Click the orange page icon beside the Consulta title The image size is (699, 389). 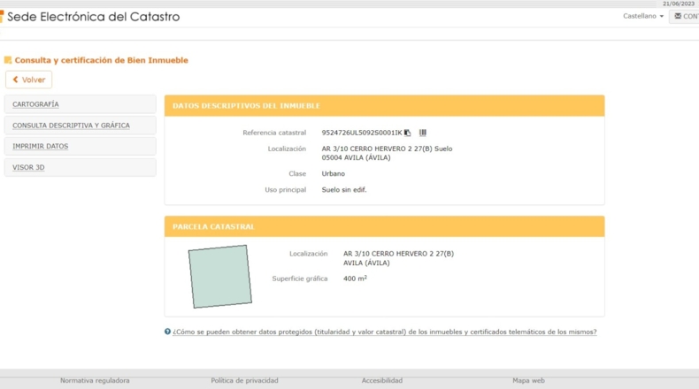tap(8, 60)
